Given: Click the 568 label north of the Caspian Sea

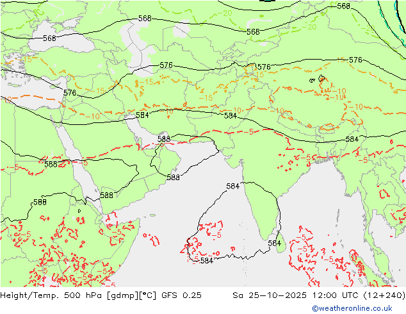Looking at the screenshot, I should pyautogui.click(x=145, y=18).
